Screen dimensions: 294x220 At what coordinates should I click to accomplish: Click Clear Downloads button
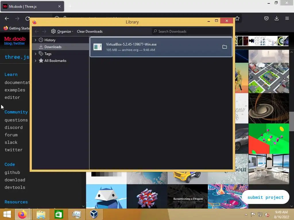pyautogui.click(x=90, y=32)
